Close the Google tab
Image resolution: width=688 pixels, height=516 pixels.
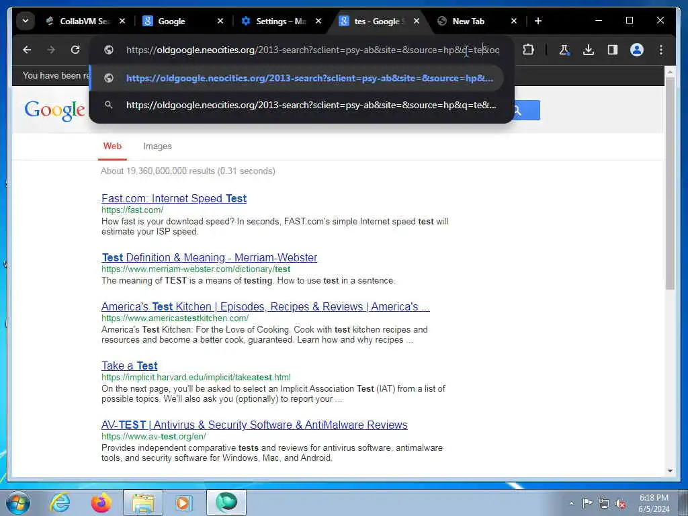click(x=220, y=21)
